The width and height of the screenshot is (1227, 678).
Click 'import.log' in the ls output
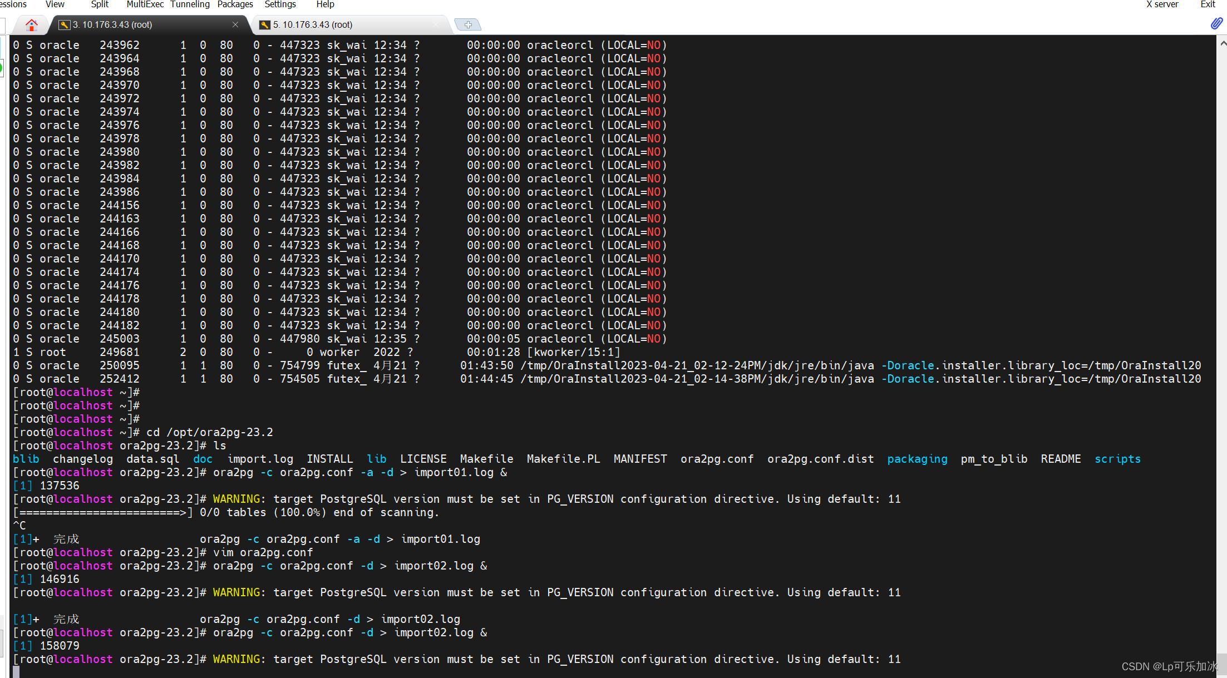coord(260,459)
